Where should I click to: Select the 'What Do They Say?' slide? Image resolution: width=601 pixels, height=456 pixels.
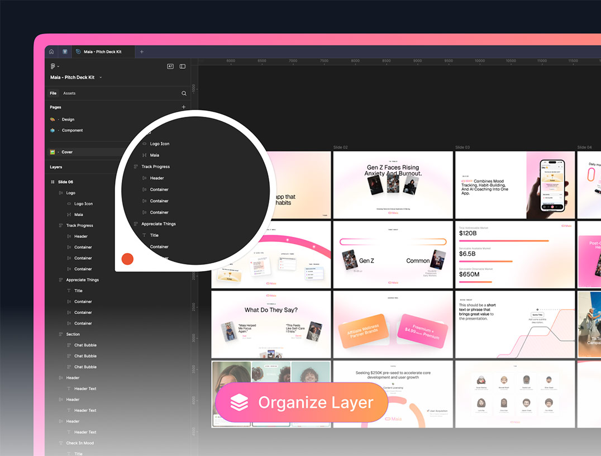pos(271,324)
